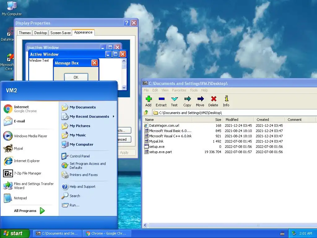Open the View menu in 7-Zip
Screen dimensions: 317x238
point(165,90)
